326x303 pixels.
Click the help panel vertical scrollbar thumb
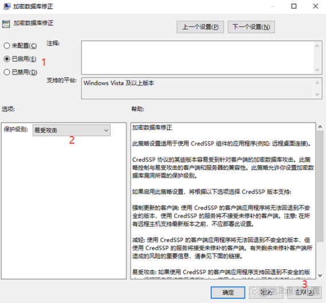tap(320, 186)
